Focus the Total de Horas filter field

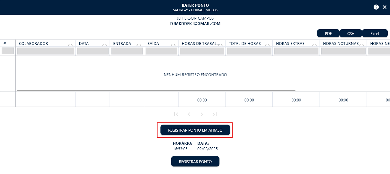249,51
